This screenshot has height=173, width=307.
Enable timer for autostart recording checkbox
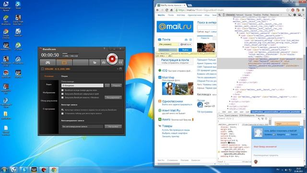click(x=62, y=113)
